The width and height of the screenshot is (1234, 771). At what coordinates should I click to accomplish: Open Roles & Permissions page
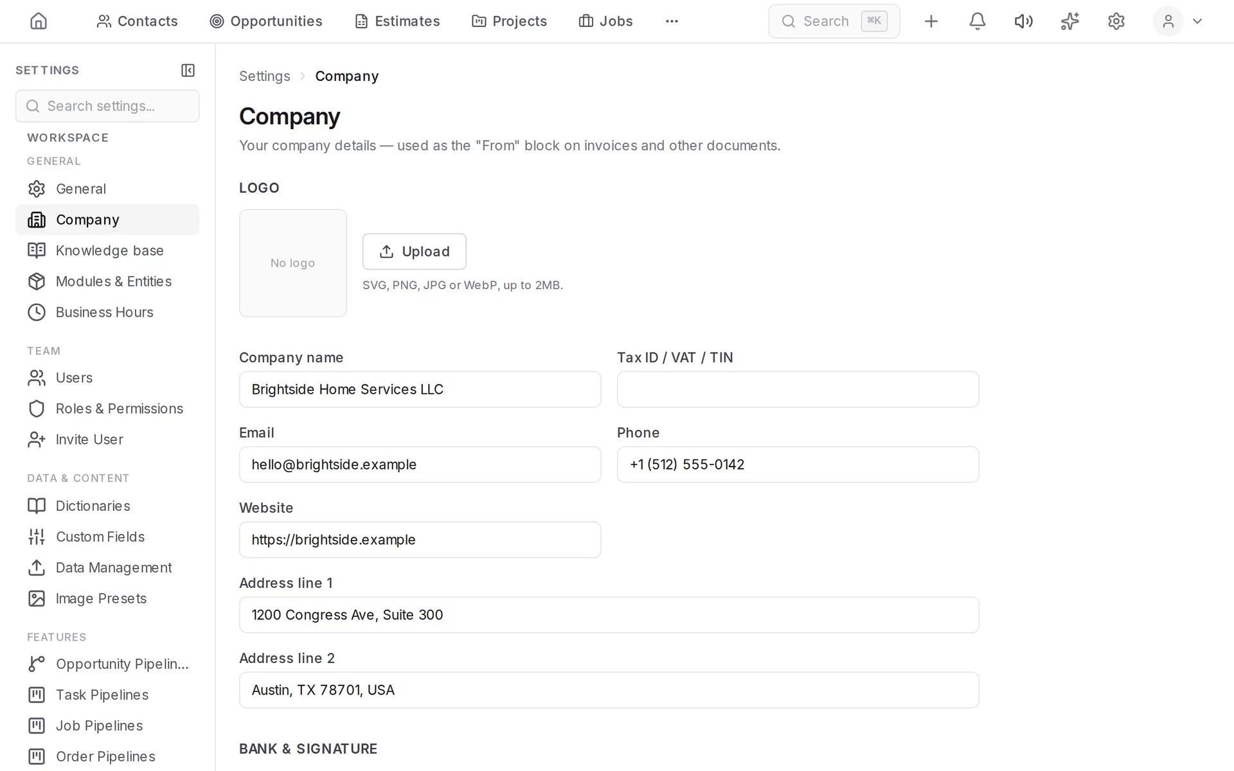[107, 409]
